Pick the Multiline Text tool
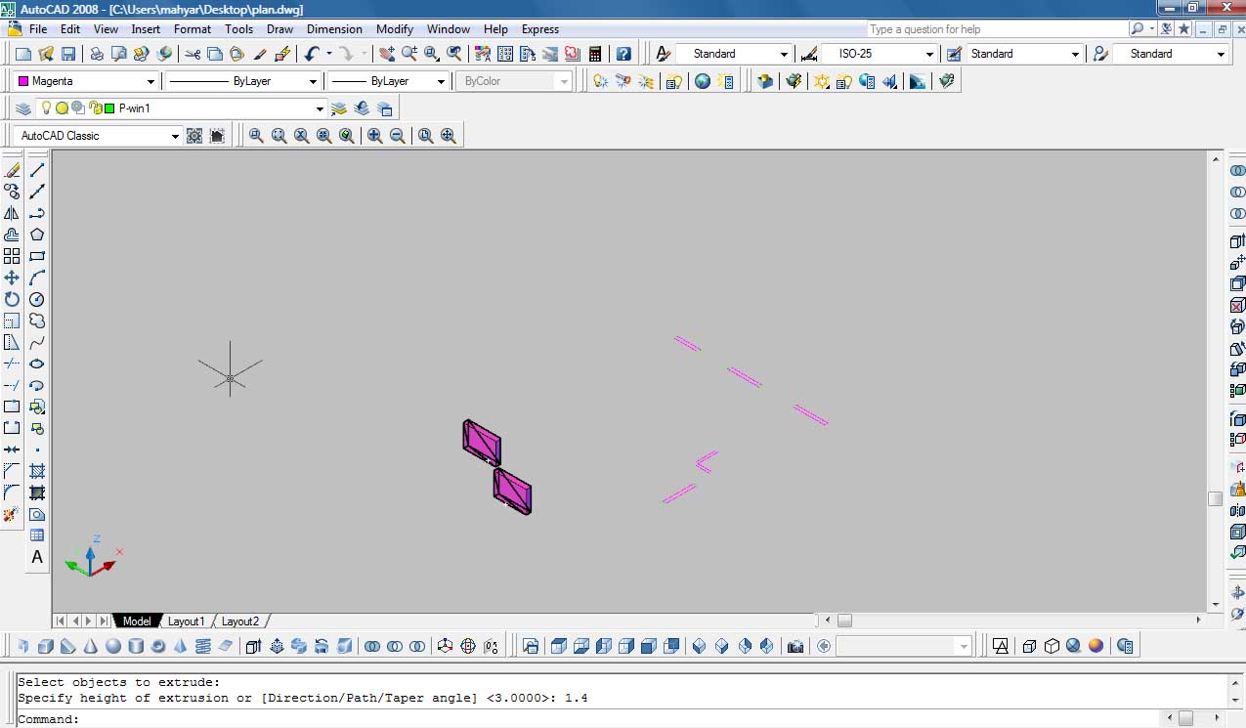The width and height of the screenshot is (1246, 728). (37, 557)
